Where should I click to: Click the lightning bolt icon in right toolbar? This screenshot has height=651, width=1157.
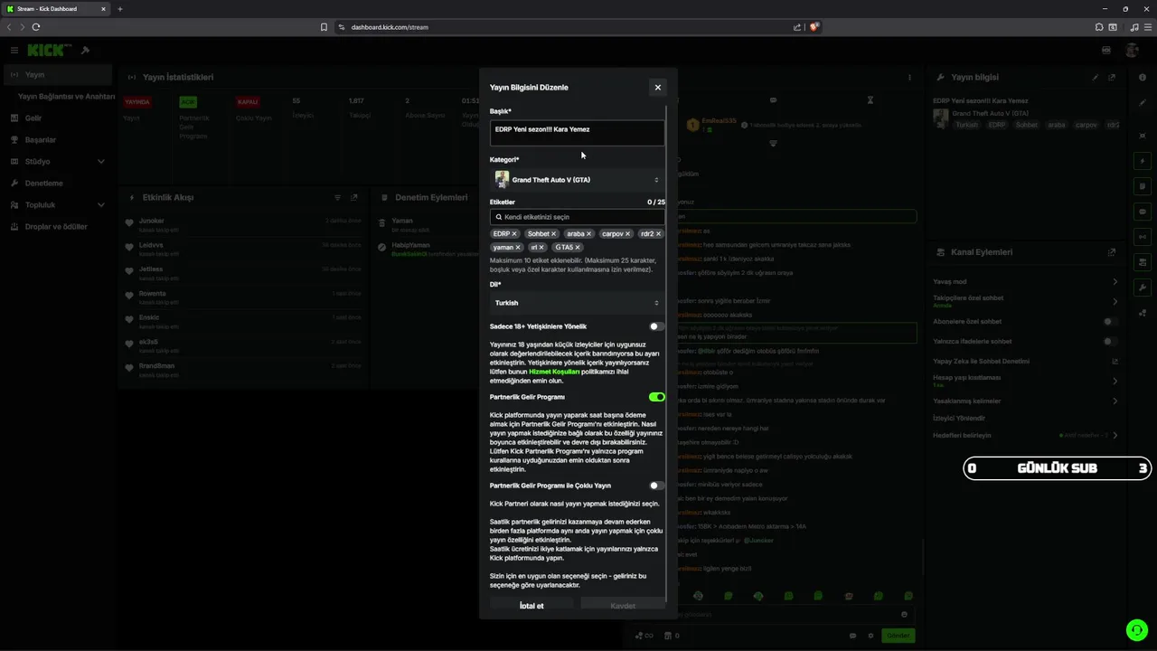click(1143, 161)
